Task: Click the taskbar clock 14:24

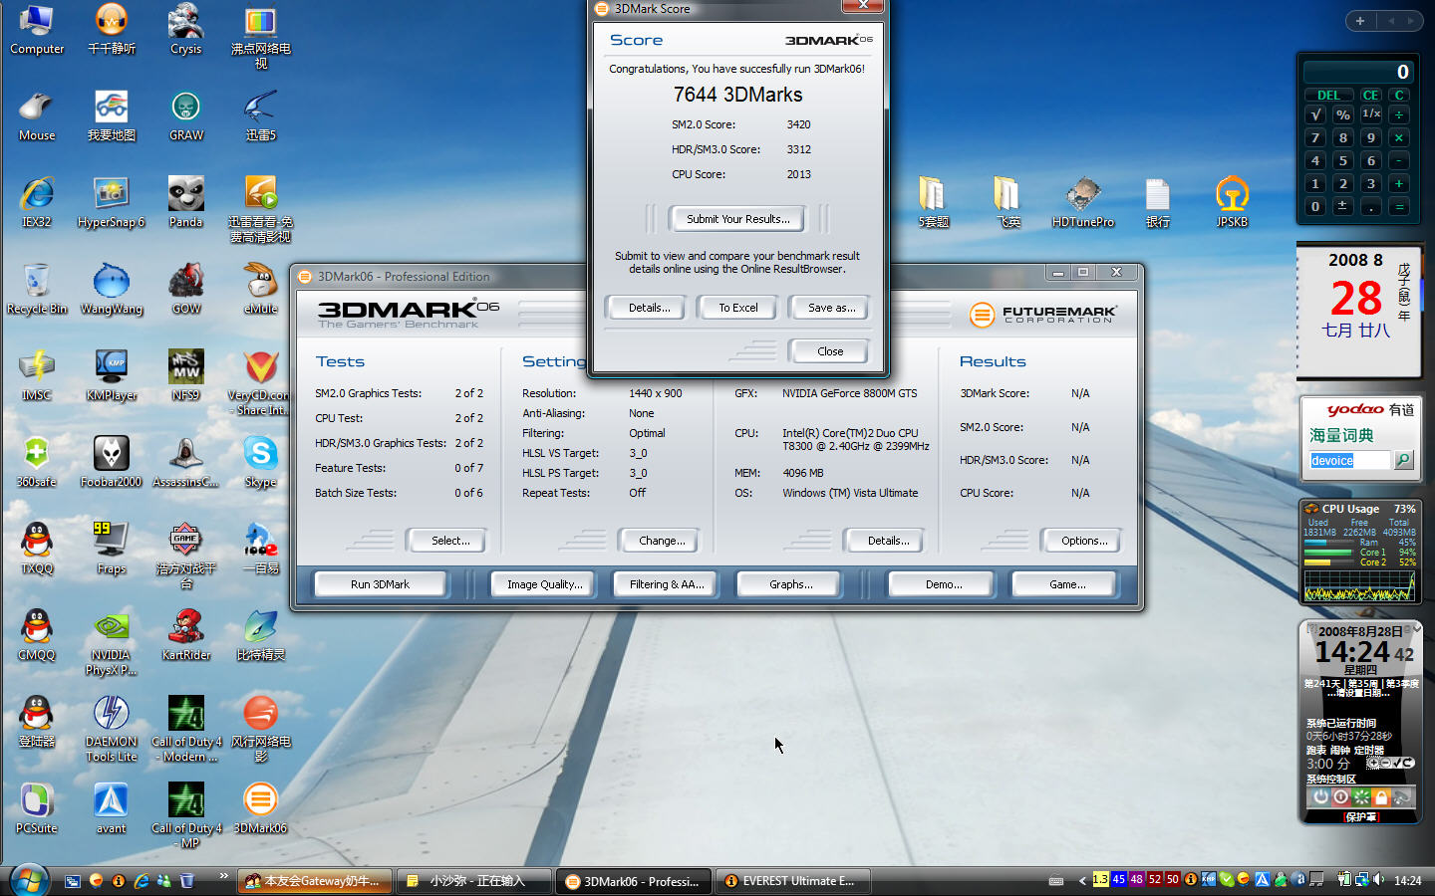Action: coord(1407,880)
